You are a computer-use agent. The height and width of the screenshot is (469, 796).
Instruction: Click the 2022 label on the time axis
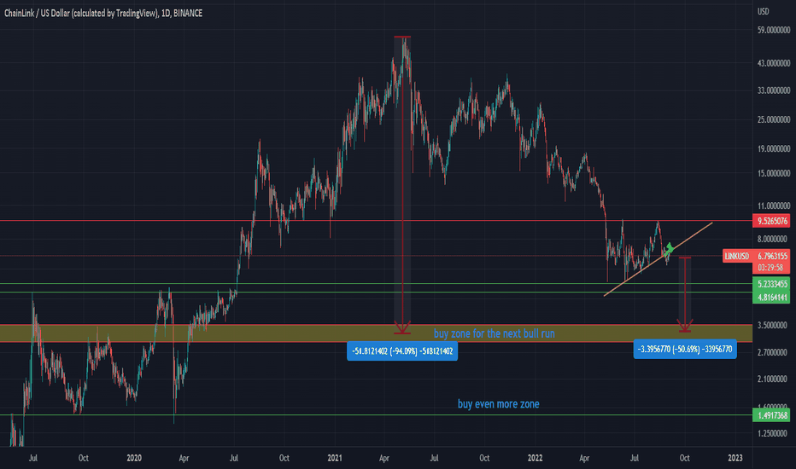535,458
